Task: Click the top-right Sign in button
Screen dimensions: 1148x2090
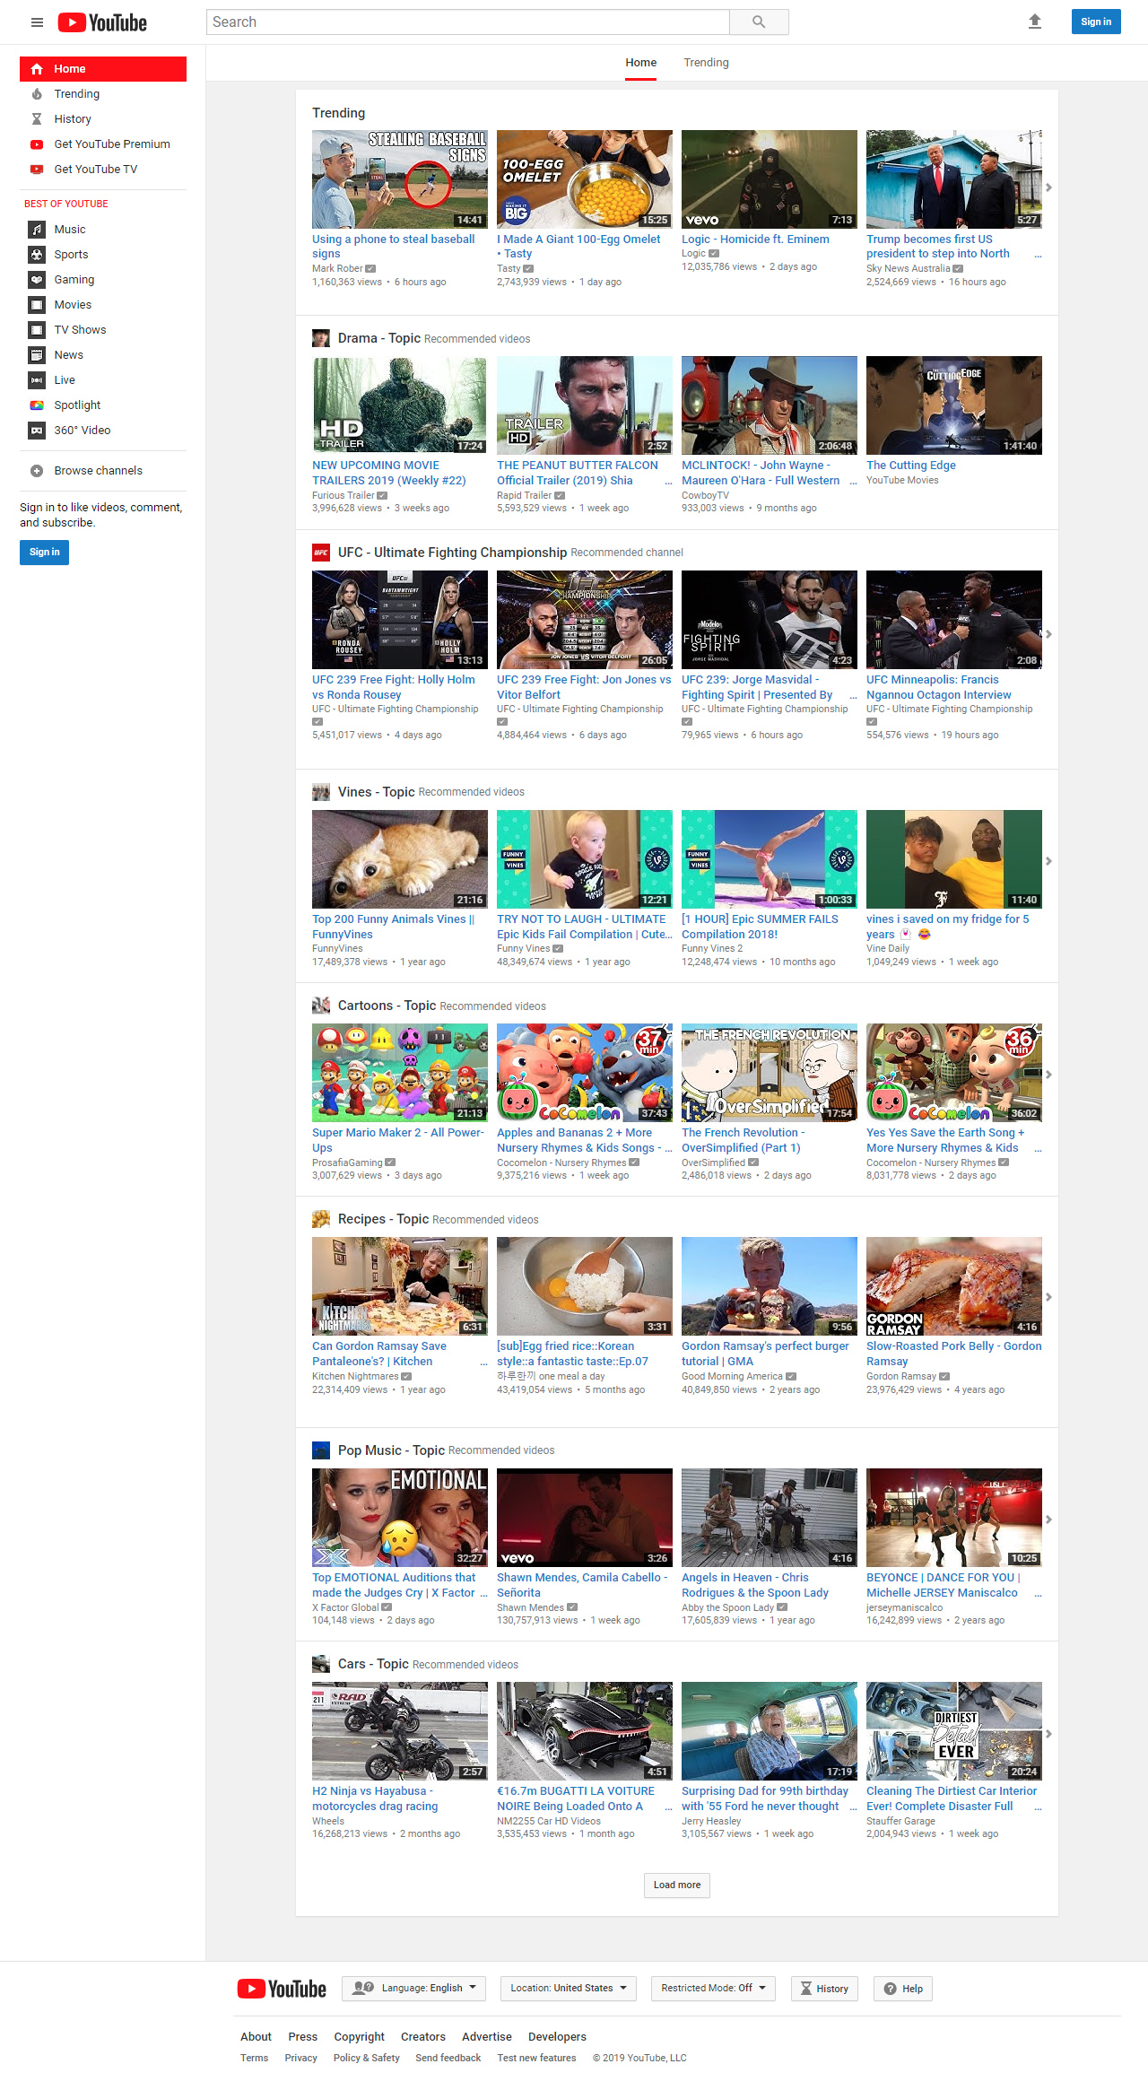Action: 1096,22
